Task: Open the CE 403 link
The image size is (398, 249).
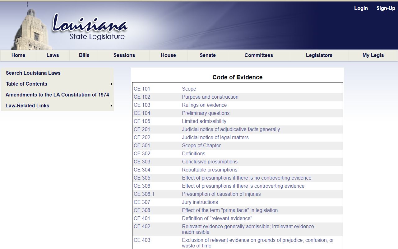Action: tap(142, 240)
